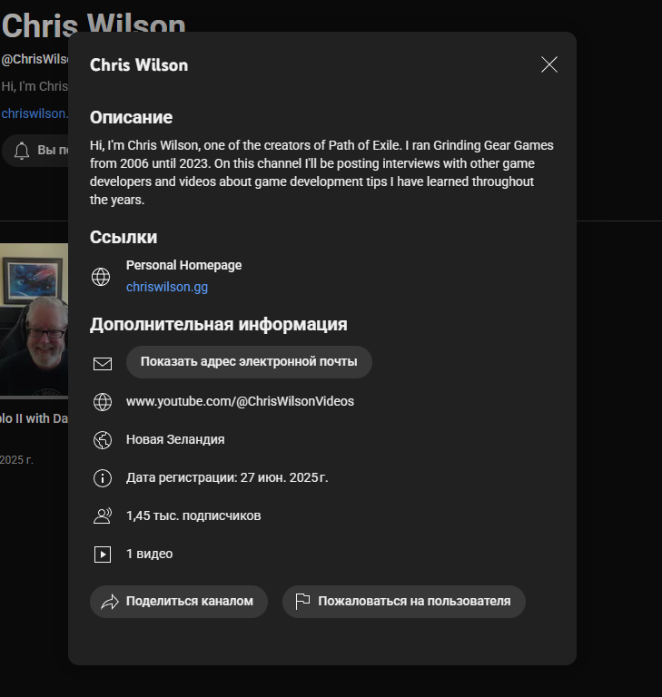Close the Chris Wilson channel info dialog

(549, 65)
